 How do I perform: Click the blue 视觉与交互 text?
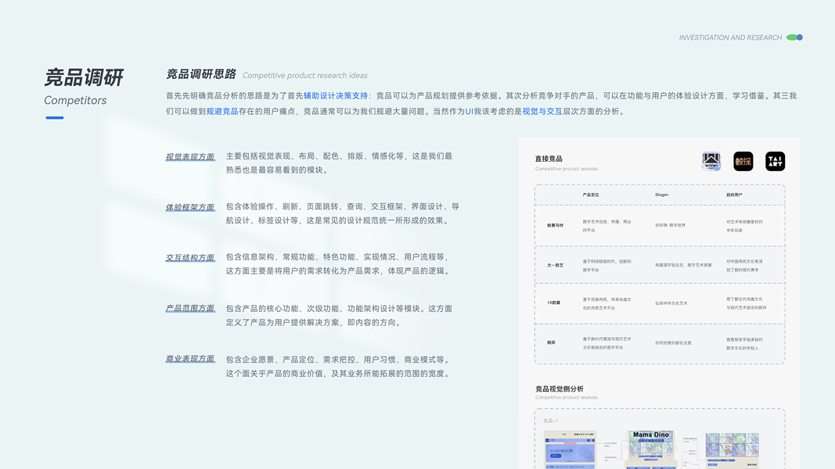[x=542, y=111]
